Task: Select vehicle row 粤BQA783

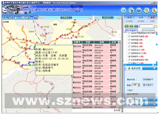Action: pos(95,51)
